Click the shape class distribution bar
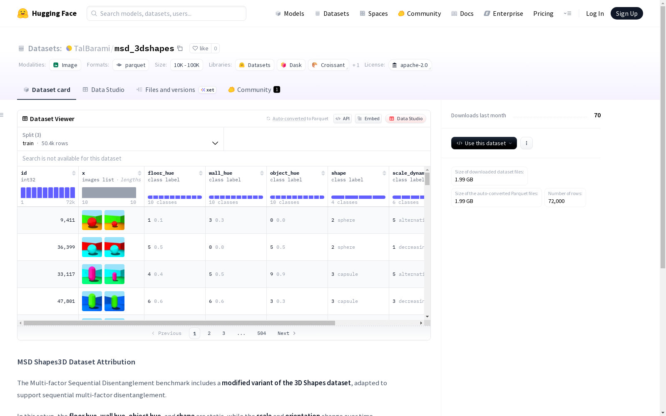This screenshot has width=666, height=416. (358, 197)
